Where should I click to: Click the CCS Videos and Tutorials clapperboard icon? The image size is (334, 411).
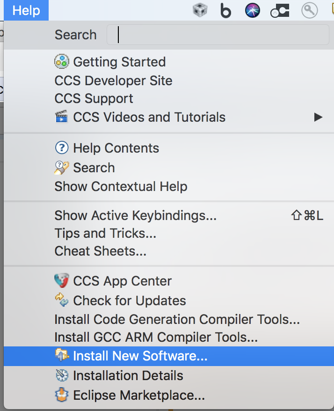[x=62, y=117]
